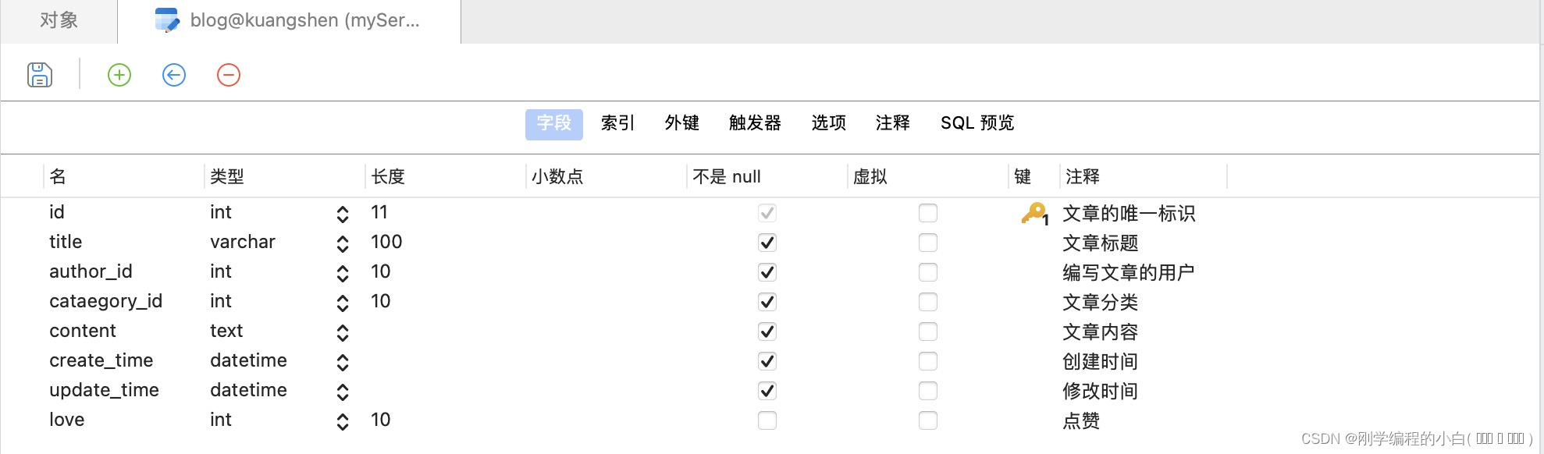Open type dropdown for title field
This screenshot has width=1544, height=454.
pos(343,243)
